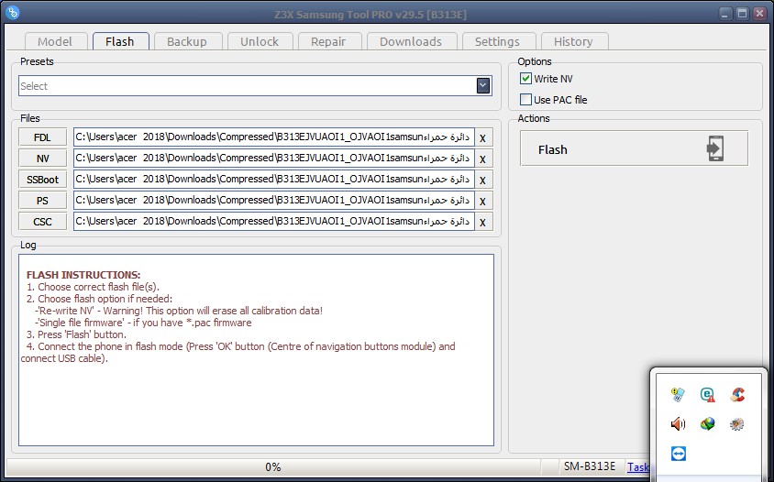Click the phone flash icon on Flash button
774x482 pixels.
(x=716, y=149)
